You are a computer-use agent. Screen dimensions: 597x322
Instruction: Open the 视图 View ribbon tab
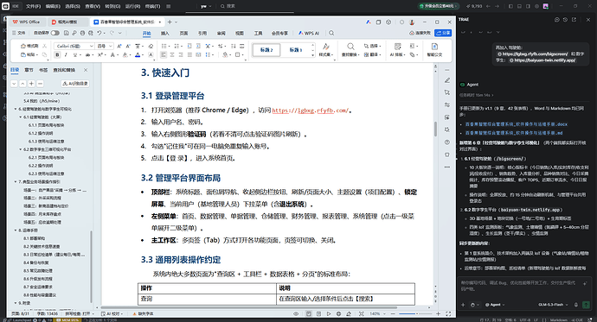240,34
